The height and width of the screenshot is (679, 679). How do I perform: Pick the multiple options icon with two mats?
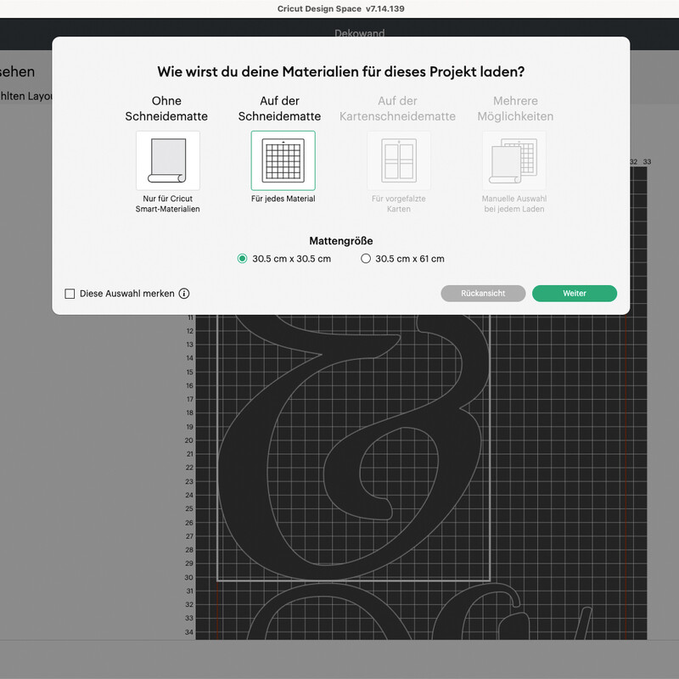coord(514,160)
